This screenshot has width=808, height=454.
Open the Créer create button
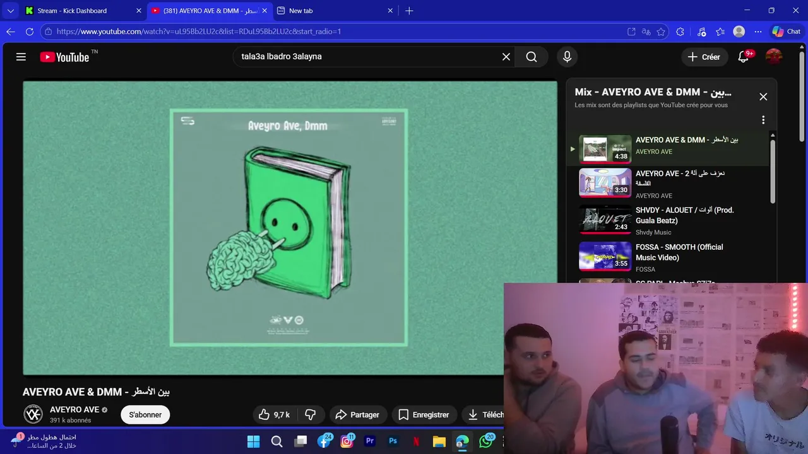click(x=704, y=57)
